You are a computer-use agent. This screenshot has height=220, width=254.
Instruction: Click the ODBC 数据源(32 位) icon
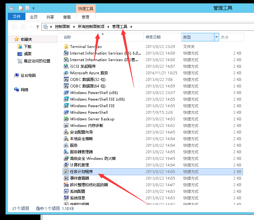(66, 80)
